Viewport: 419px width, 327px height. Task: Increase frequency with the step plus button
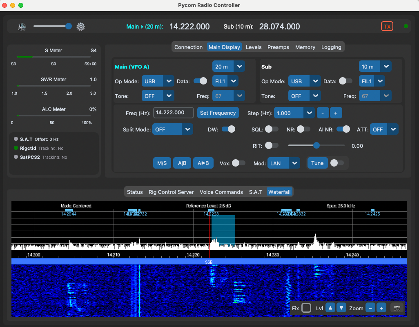tap(336, 113)
